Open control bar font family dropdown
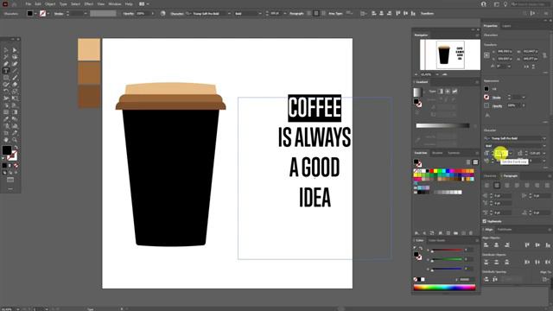 229,14
